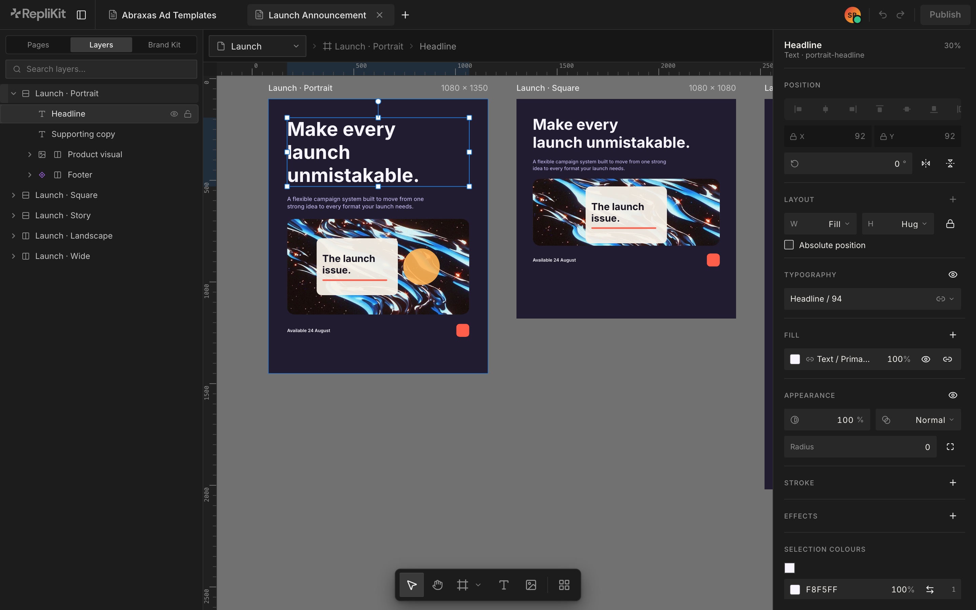Add an effect with plus icon
This screenshot has height=610, width=976.
click(953, 515)
